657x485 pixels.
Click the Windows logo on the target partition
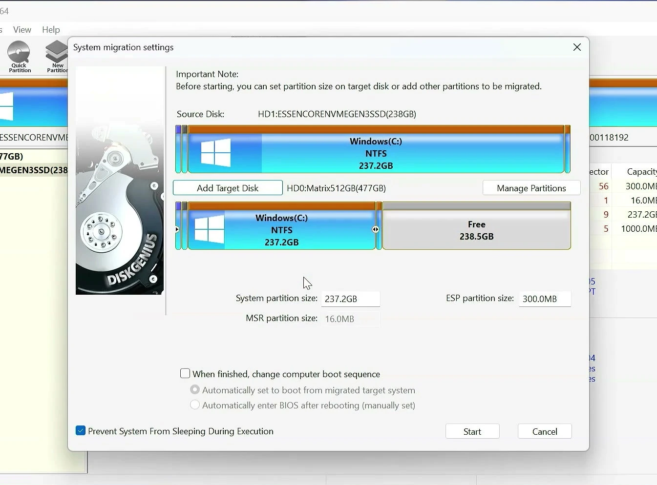tap(209, 229)
